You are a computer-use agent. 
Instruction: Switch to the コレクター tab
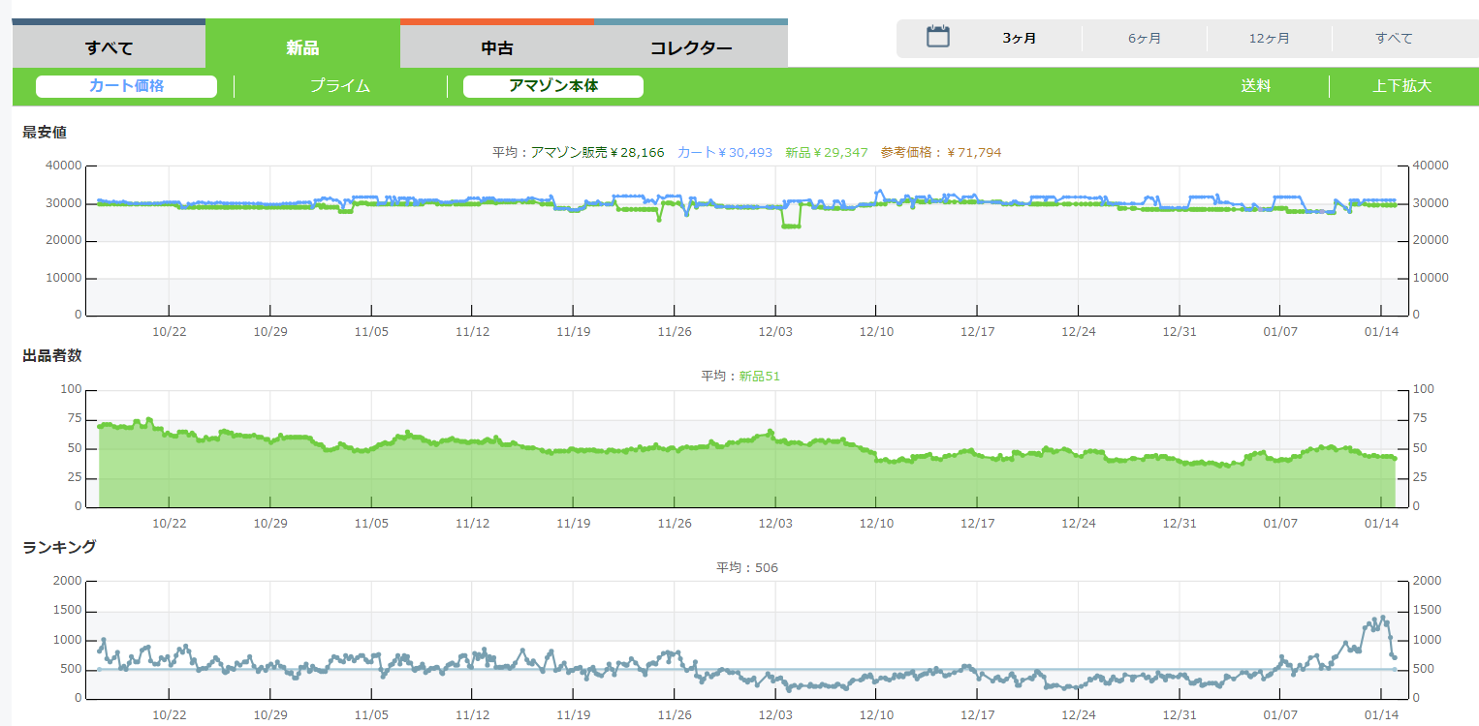coord(690,47)
